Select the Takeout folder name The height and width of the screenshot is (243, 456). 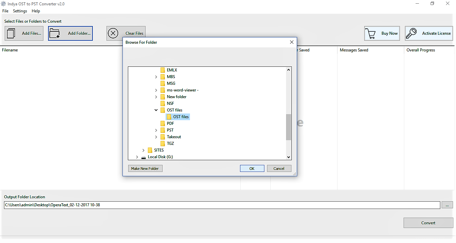pos(174,137)
